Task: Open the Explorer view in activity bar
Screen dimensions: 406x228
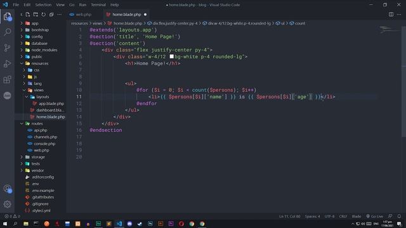Action: tap(7, 16)
